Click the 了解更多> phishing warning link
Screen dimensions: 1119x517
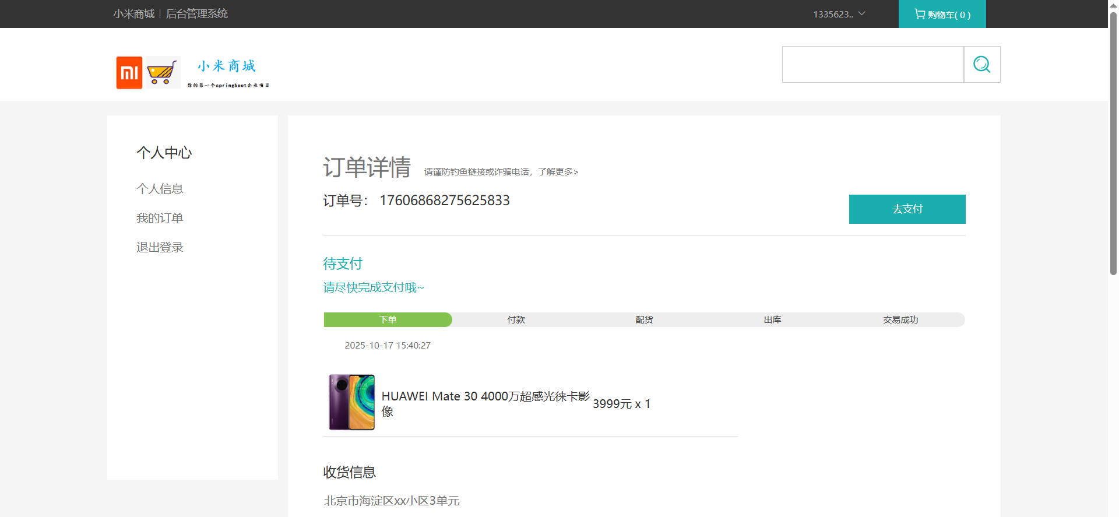pyautogui.click(x=558, y=172)
